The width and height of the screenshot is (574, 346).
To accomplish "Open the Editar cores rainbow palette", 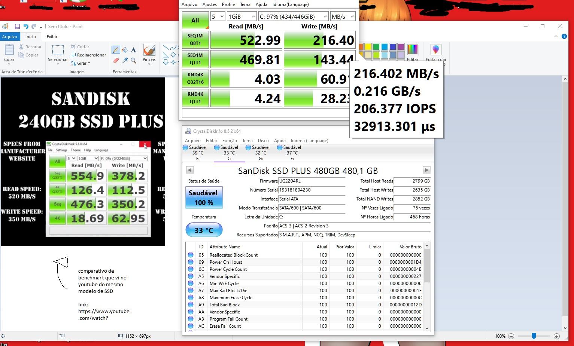I will pyautogui.click(x=413, y=50).
